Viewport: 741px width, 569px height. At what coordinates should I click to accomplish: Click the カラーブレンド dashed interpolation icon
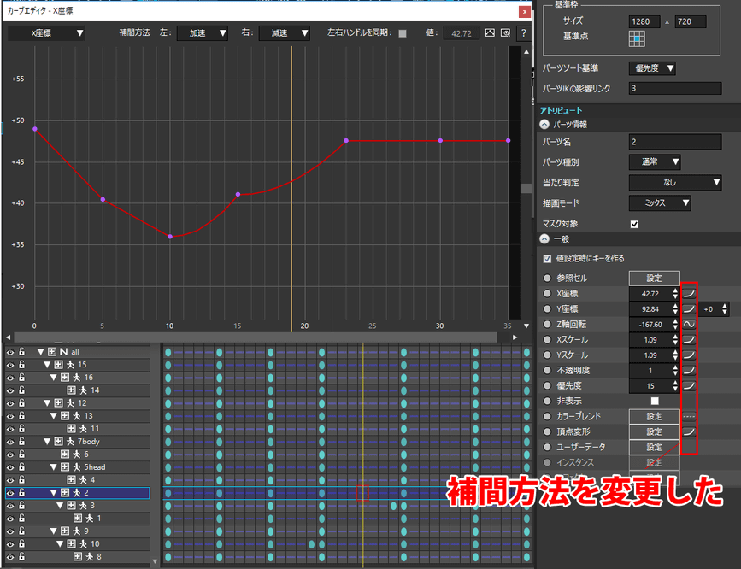click(689, 416)
